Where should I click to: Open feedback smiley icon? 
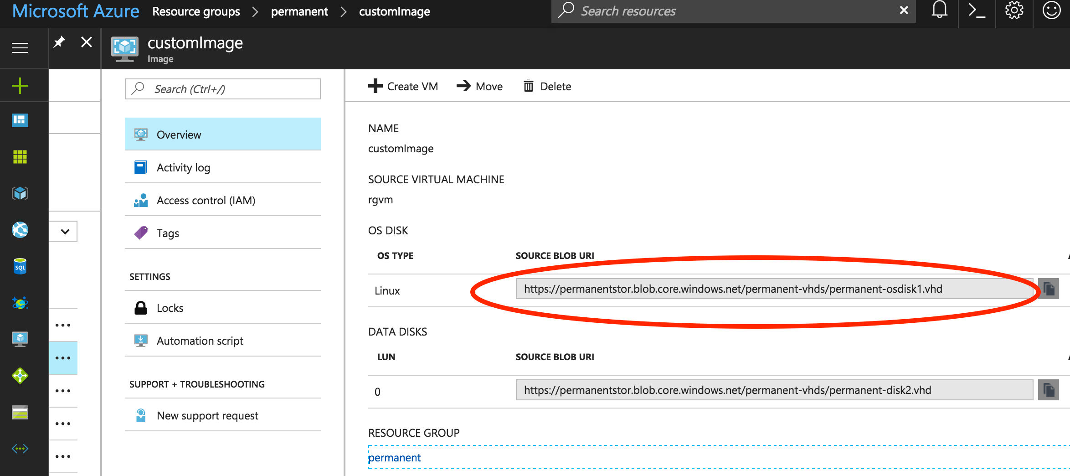coord(1051,10)
